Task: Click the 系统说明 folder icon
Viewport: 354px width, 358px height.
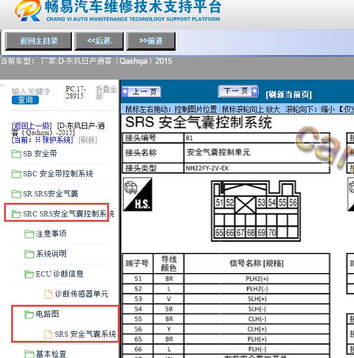Action: click(29, 254)
